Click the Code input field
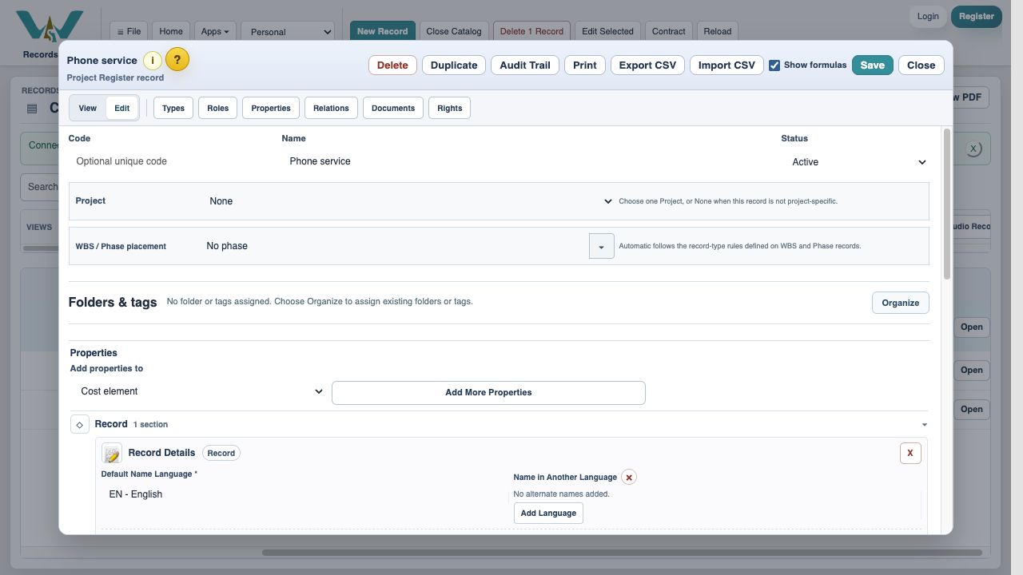 170,161
